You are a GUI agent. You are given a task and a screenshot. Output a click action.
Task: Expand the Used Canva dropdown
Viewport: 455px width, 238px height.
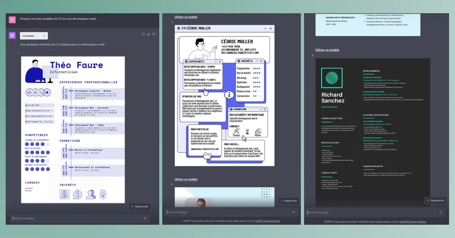[34, 36]
